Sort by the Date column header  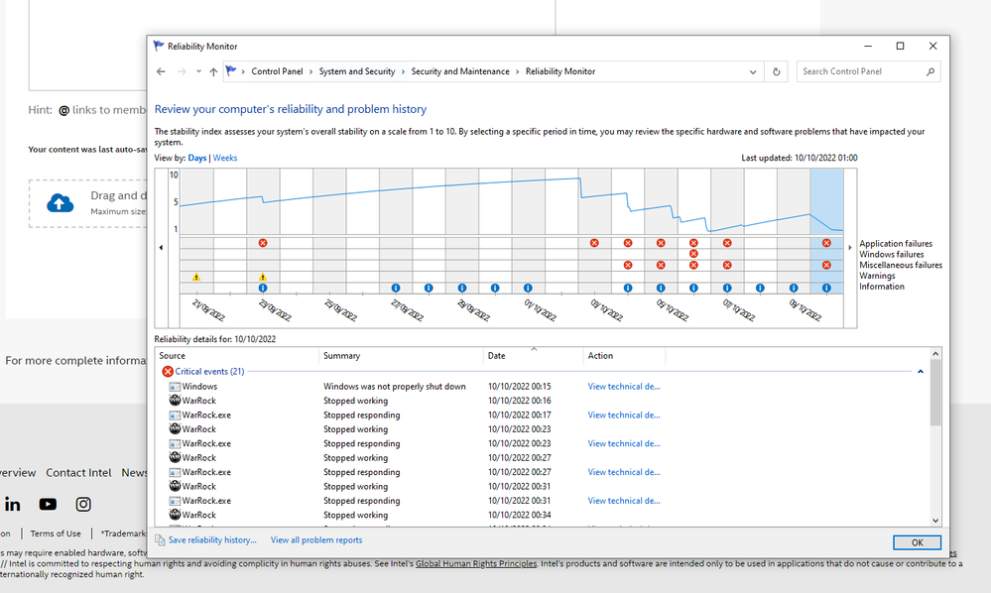click(534, 356)
